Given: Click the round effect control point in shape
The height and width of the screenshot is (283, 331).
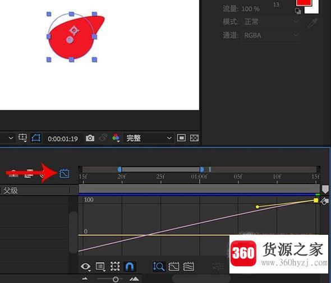Looking at the screenshot, I should click(x=70, y=40).
